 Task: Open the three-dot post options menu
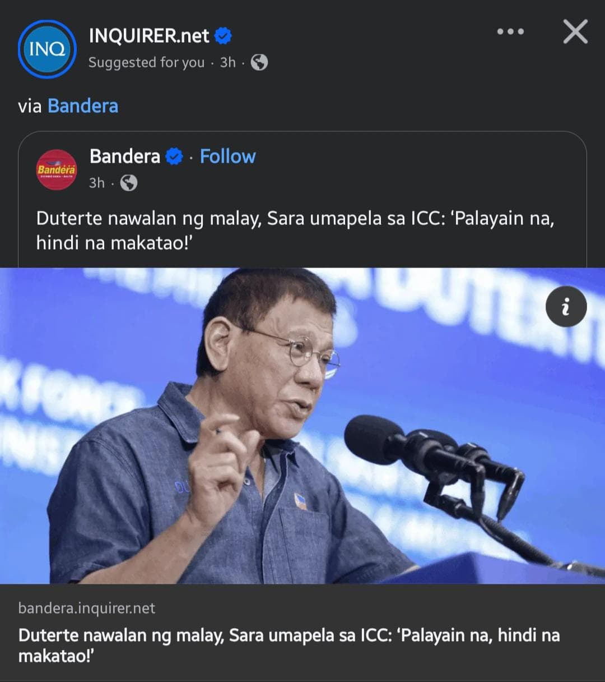[510, 32]
